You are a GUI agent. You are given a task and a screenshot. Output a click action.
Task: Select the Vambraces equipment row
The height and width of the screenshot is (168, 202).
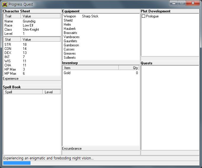[101, 37]
